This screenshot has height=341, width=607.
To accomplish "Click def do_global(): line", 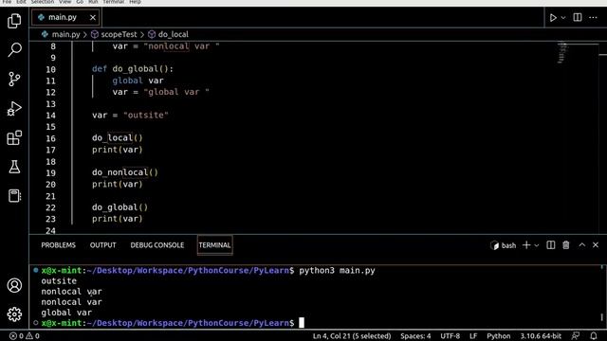I will pos(133,69).
